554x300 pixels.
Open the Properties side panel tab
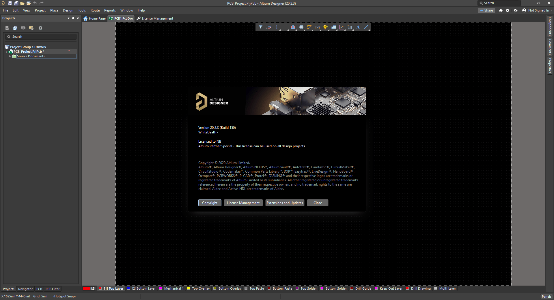(x=550, y=65)
